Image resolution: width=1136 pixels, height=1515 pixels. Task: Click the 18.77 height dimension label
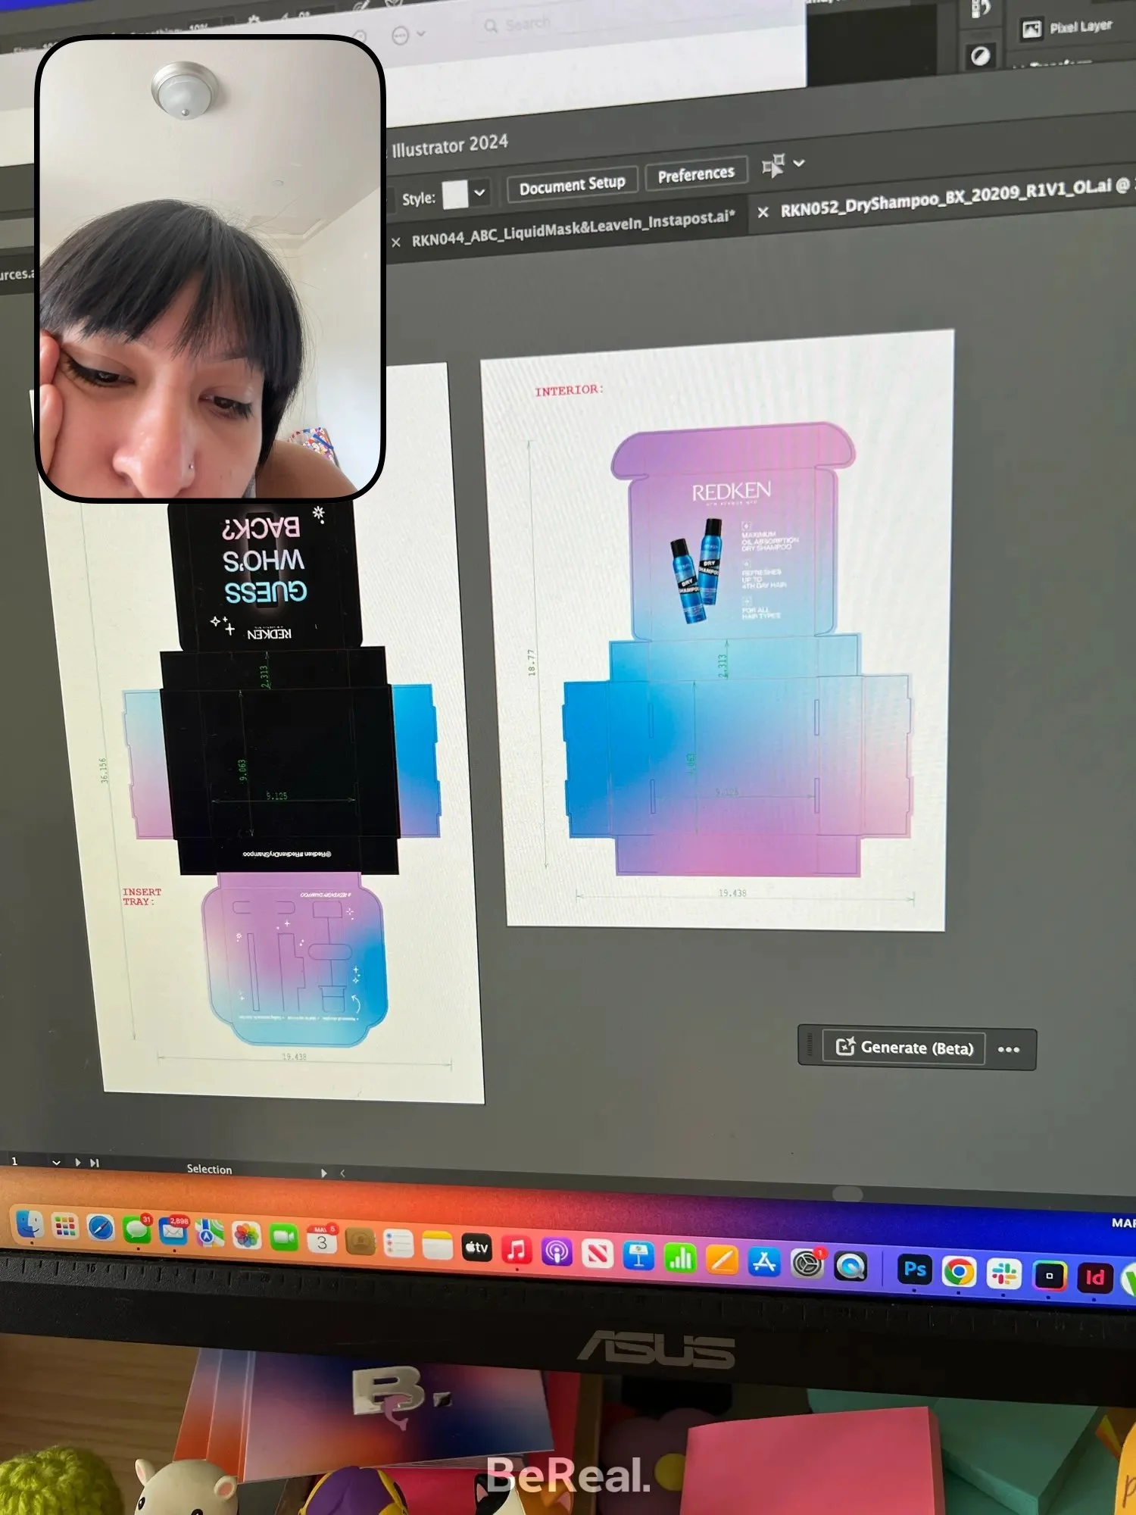[532, 662]
